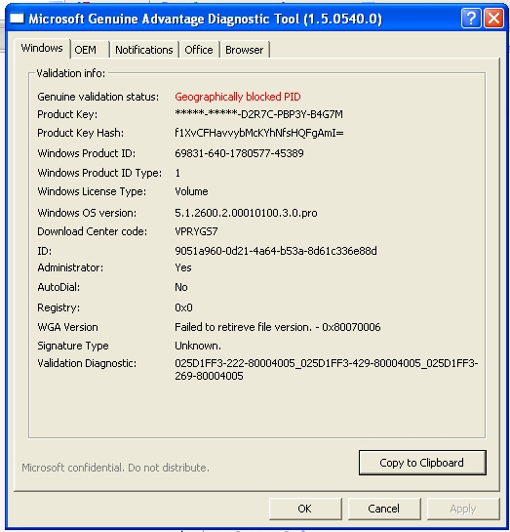Viewport: 510px width, 532px height.
Task: Select the WGA Version failure message
Action: 278,327
